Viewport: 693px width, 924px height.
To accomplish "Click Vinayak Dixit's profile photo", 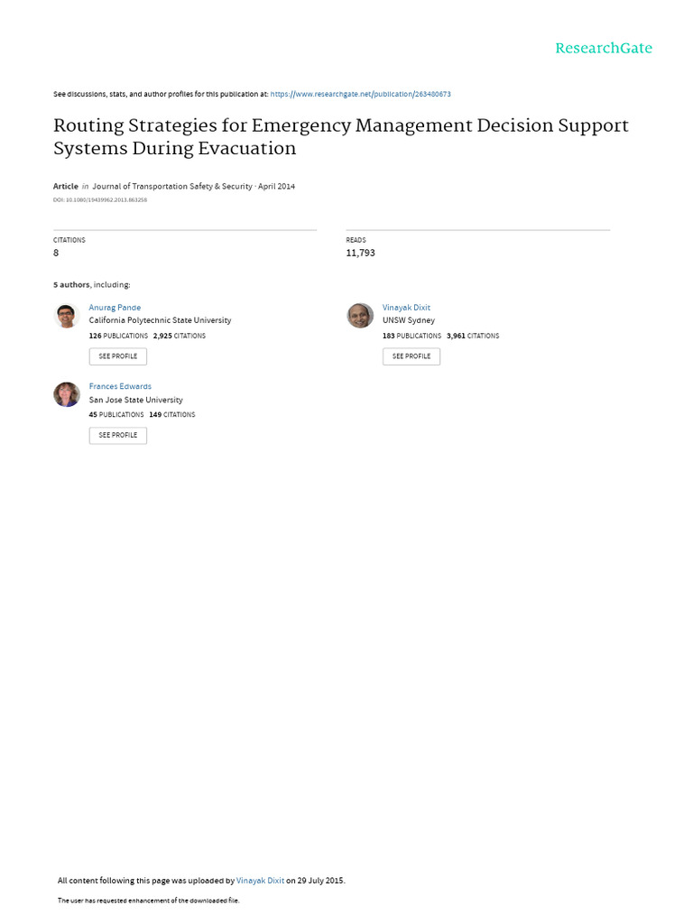I will pos(360,316).
